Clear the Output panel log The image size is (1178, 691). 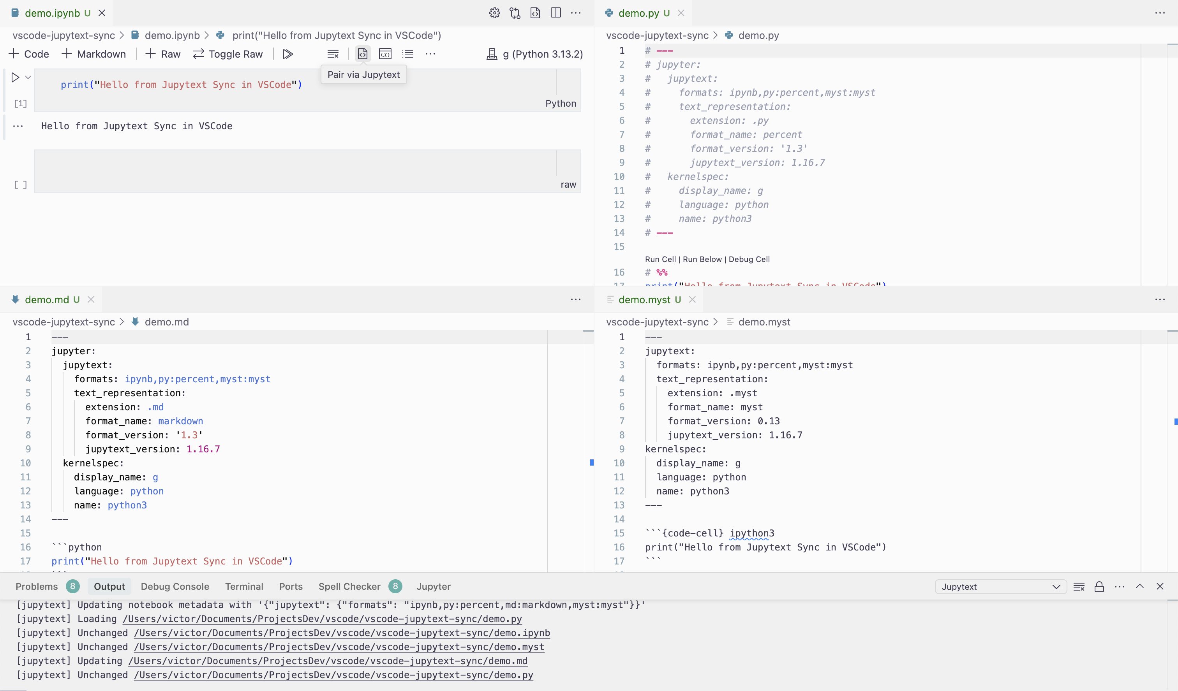[1079, 587]
